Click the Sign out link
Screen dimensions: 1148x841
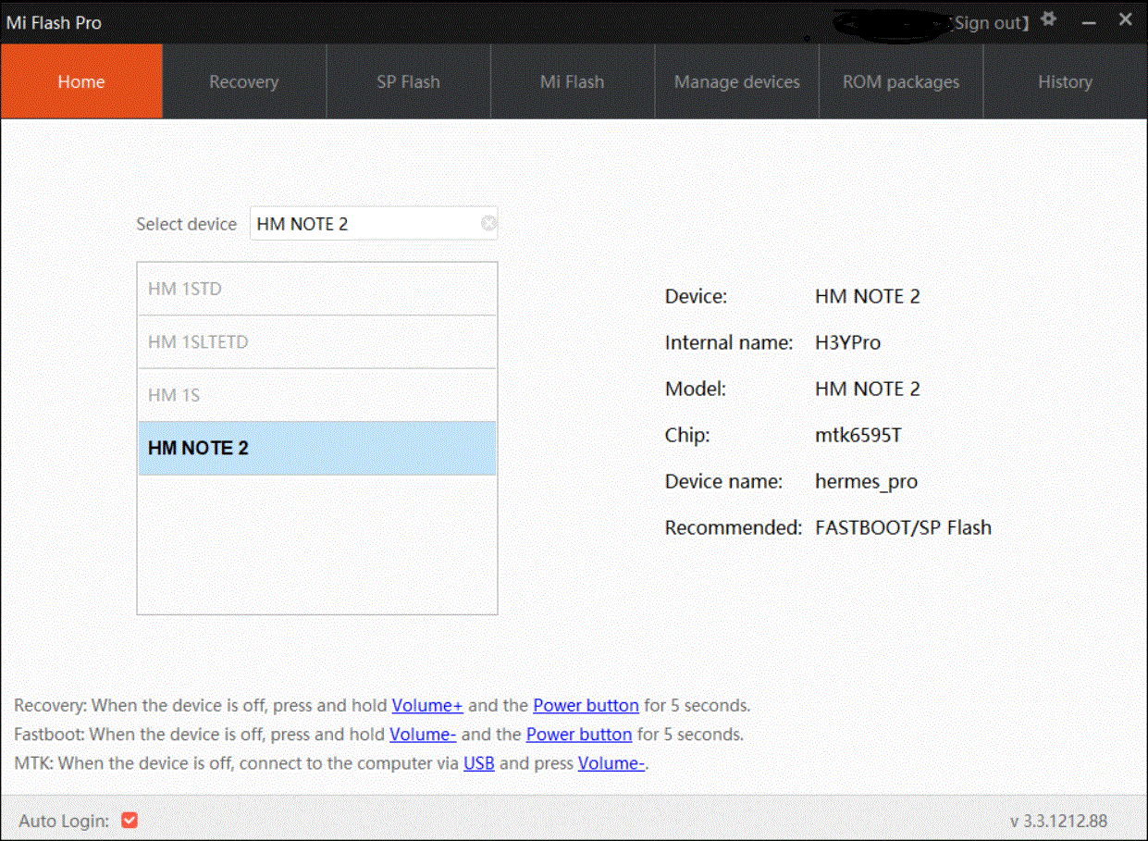click(x=989, y=23)
